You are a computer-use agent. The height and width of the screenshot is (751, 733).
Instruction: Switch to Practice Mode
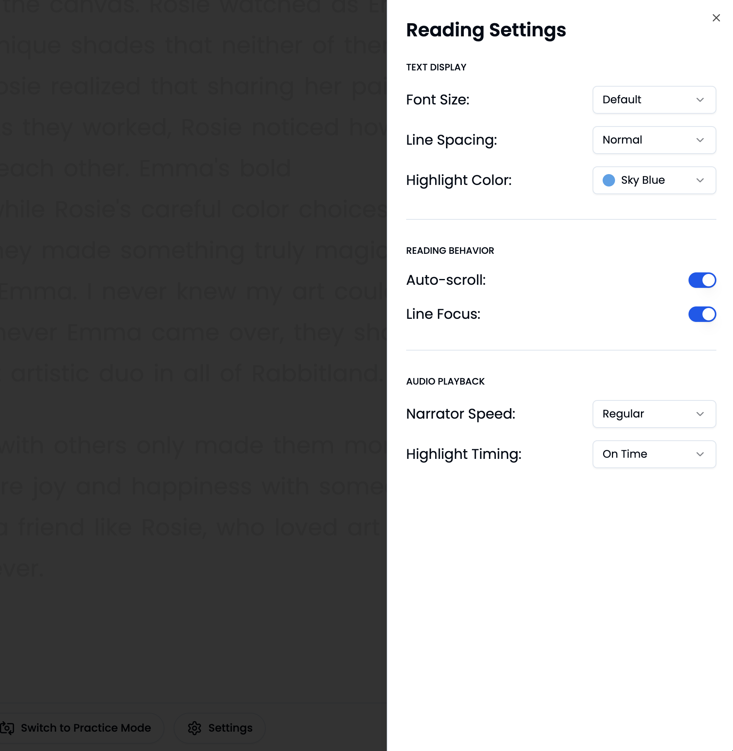point(81,727)
